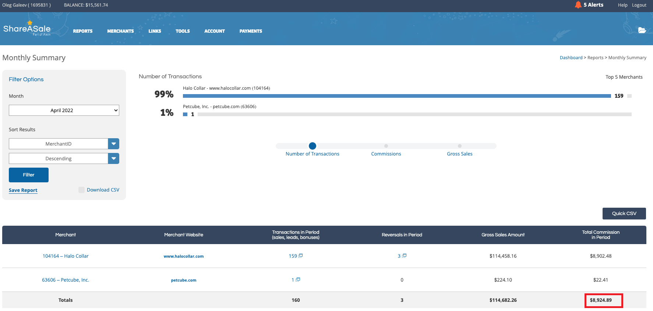653x311 pixels.
Task: Click the Top 5 Merchants label
Action: click(x=624, y=77)
